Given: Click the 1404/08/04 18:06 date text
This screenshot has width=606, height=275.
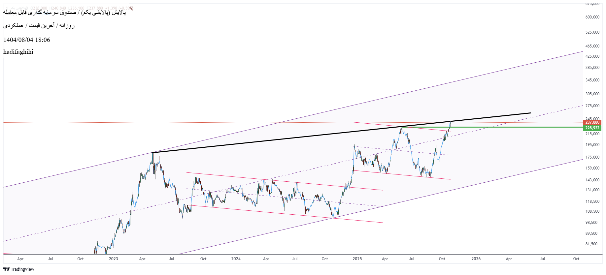Looking at the screenshot, I should click(x=27, y=40).
